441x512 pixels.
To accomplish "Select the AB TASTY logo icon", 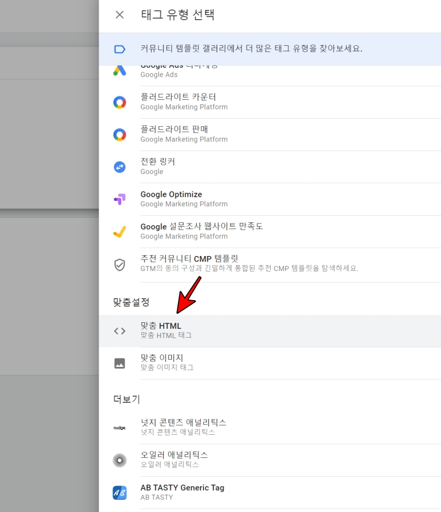I will [120, 493].
